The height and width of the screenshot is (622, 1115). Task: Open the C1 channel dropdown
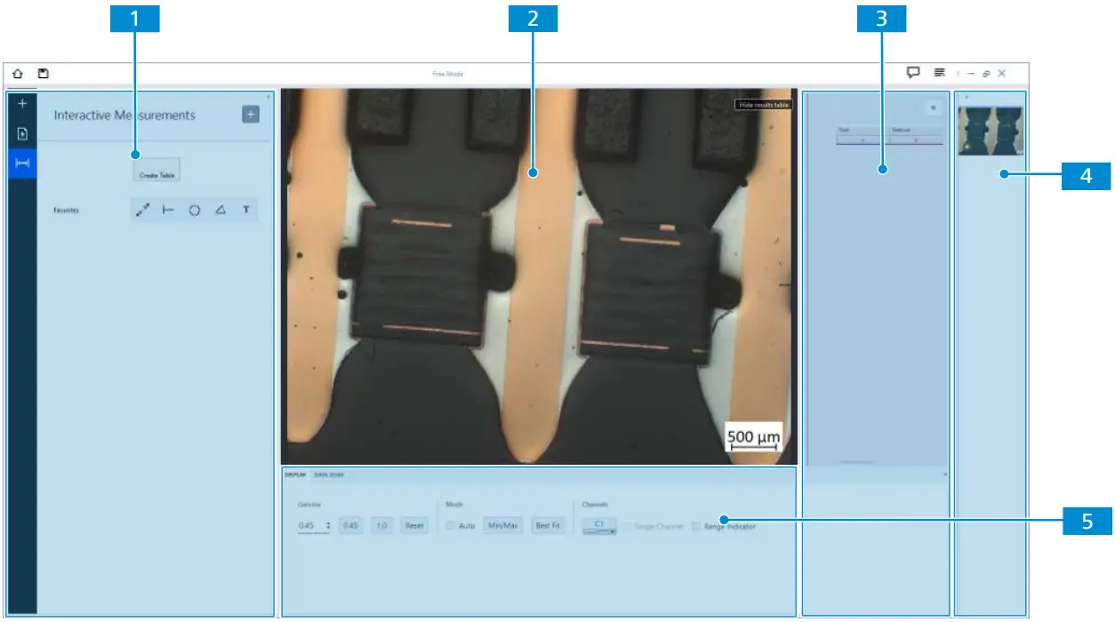[599, 526]
